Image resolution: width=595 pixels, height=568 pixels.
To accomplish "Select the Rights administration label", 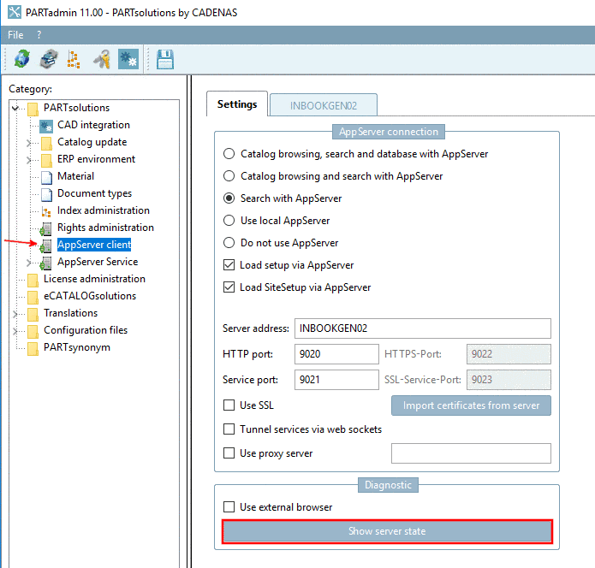I will [105, 228].
